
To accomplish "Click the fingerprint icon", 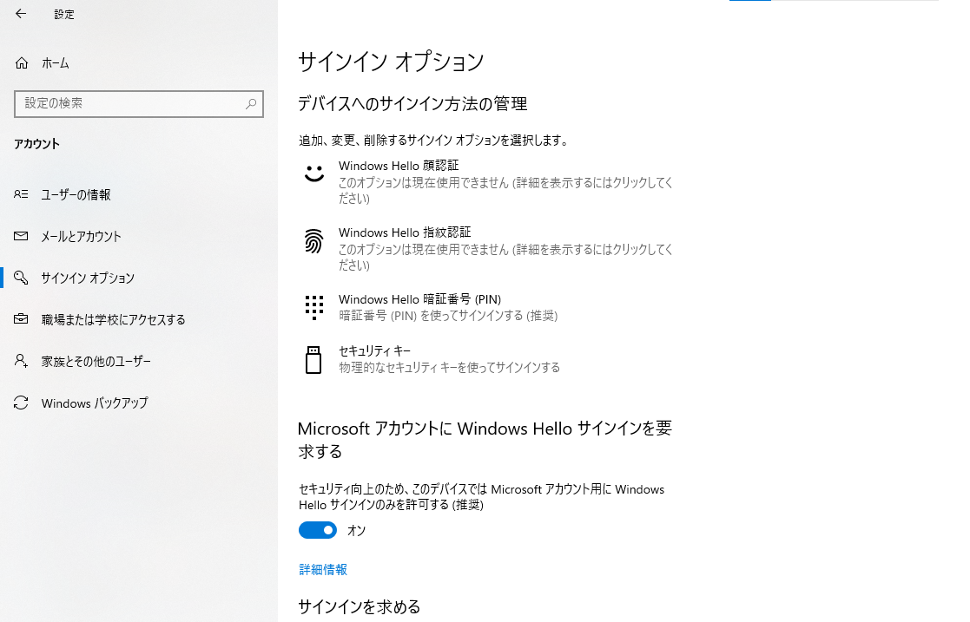I will coord(313,241).
